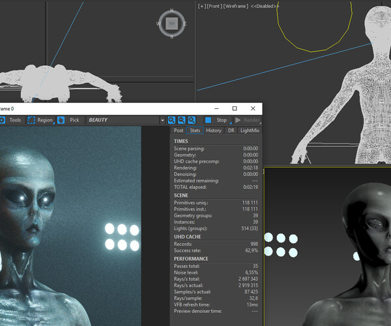Click the blue stop square icon
Image resolution: width=391 pixels, height=326 pixels.
point(208,120)
